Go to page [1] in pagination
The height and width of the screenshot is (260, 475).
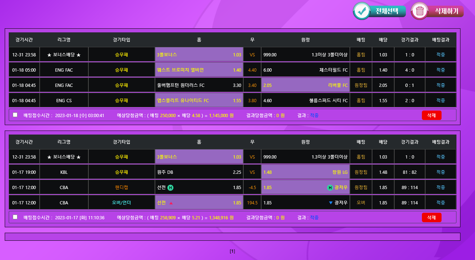point(232,251)
